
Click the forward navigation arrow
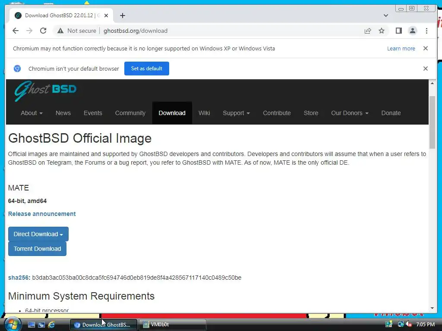click(x=29, y=31)
